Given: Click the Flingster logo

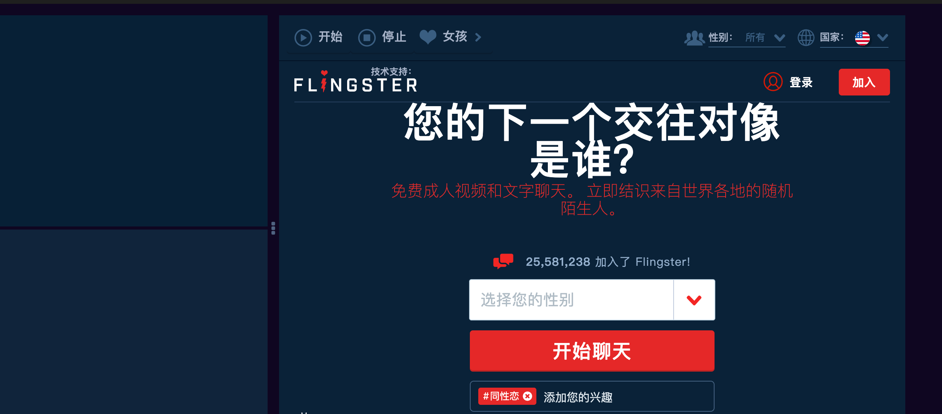Looking at the screenshot, I should 356,81.
